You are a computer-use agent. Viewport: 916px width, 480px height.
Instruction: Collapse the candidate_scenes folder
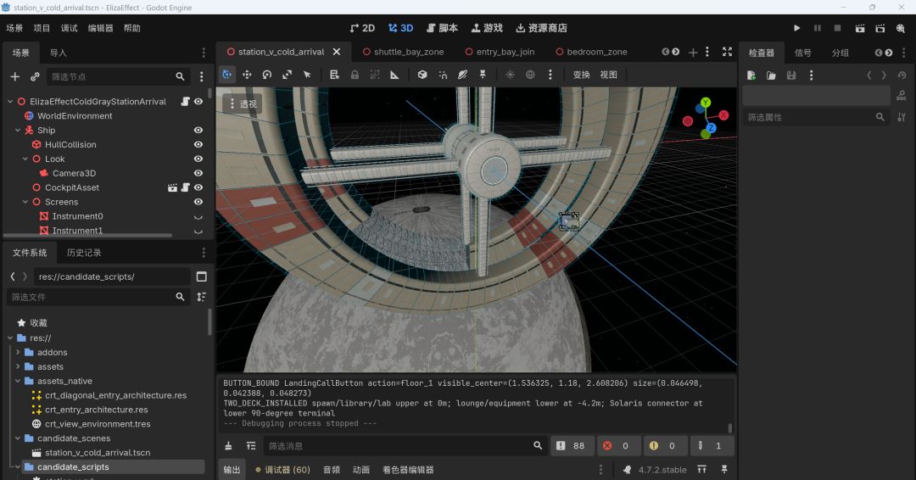[18, 438]
